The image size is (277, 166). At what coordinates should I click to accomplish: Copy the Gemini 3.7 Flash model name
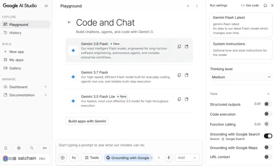[179, 75]
